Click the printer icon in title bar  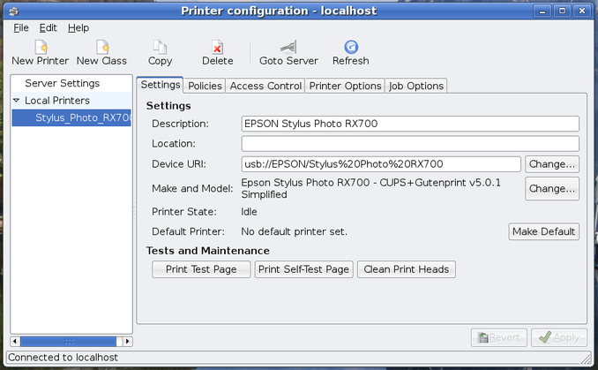tap(14, 11)
